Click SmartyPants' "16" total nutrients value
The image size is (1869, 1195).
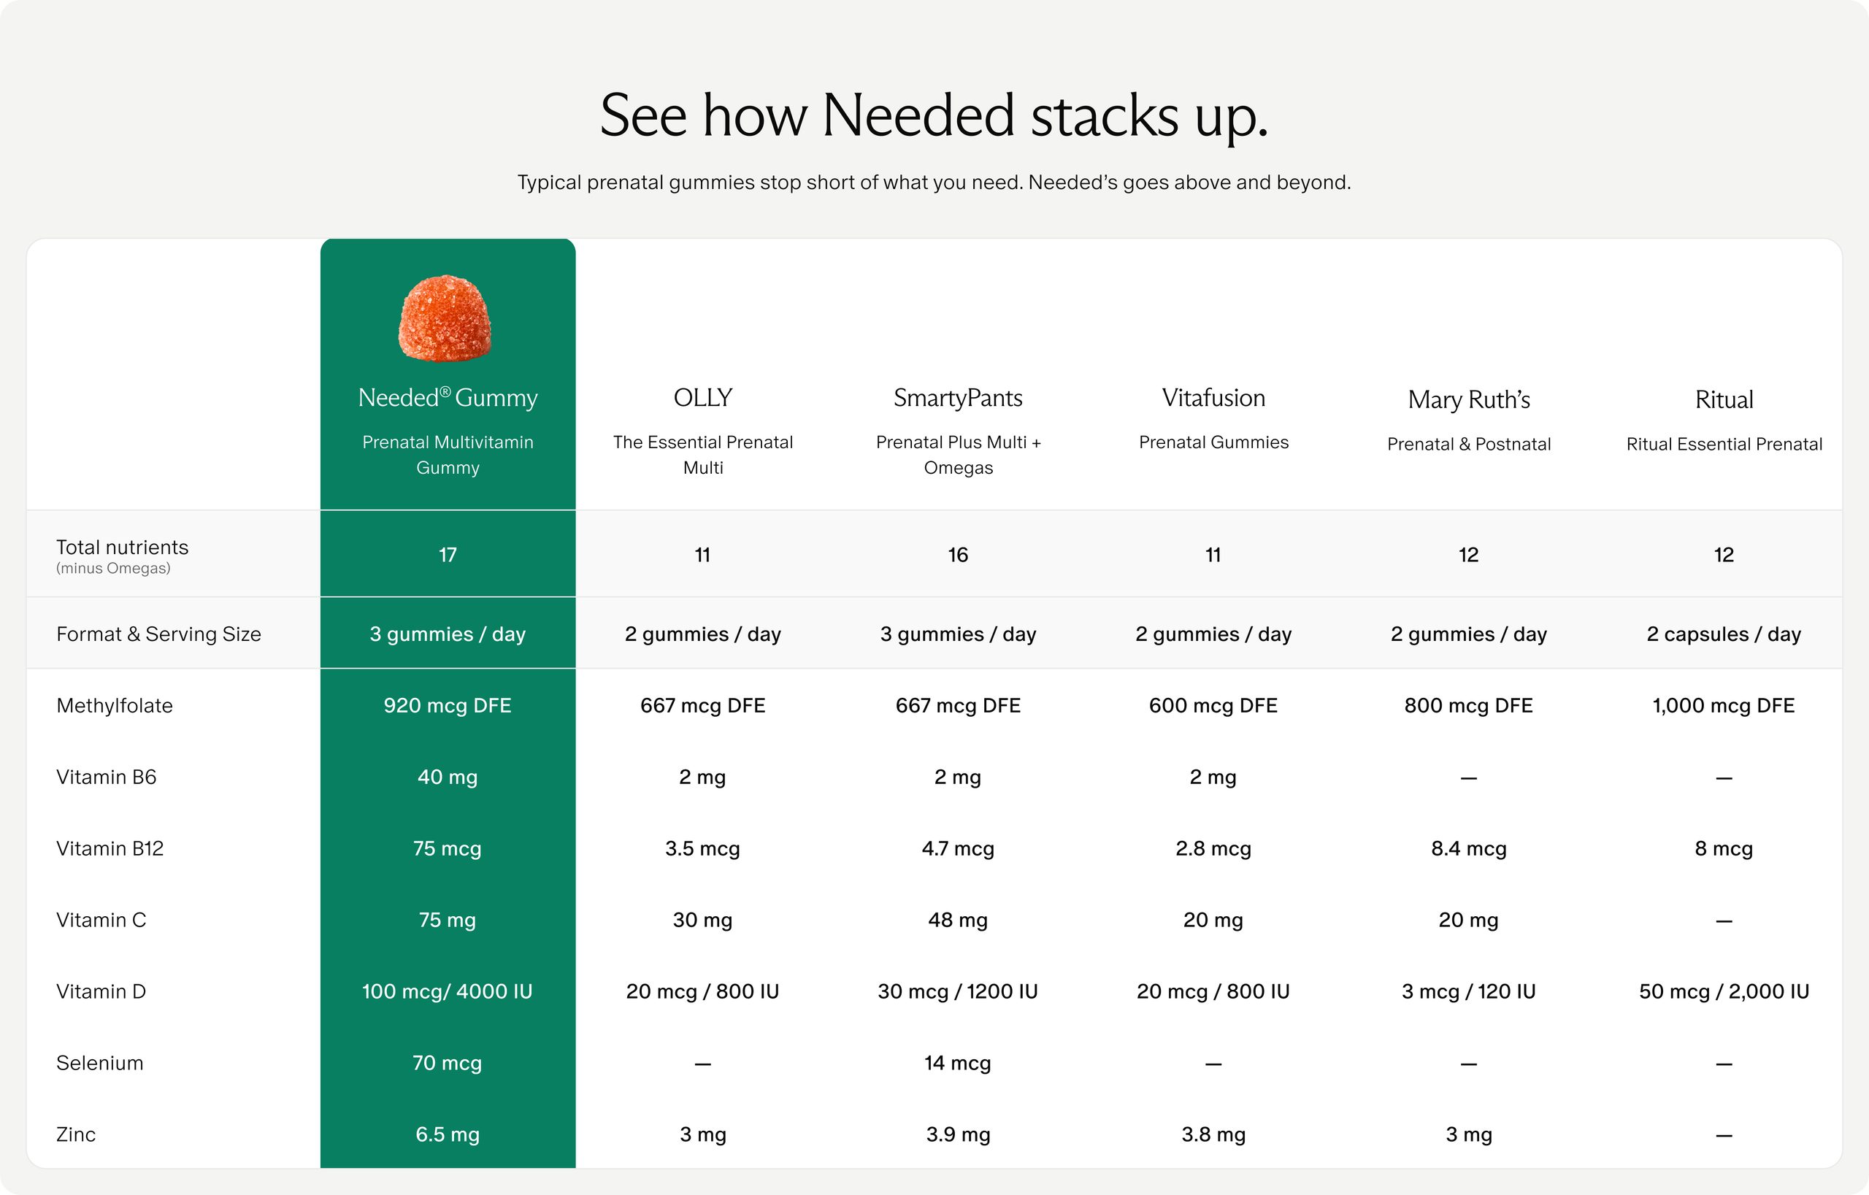(958, 554)
